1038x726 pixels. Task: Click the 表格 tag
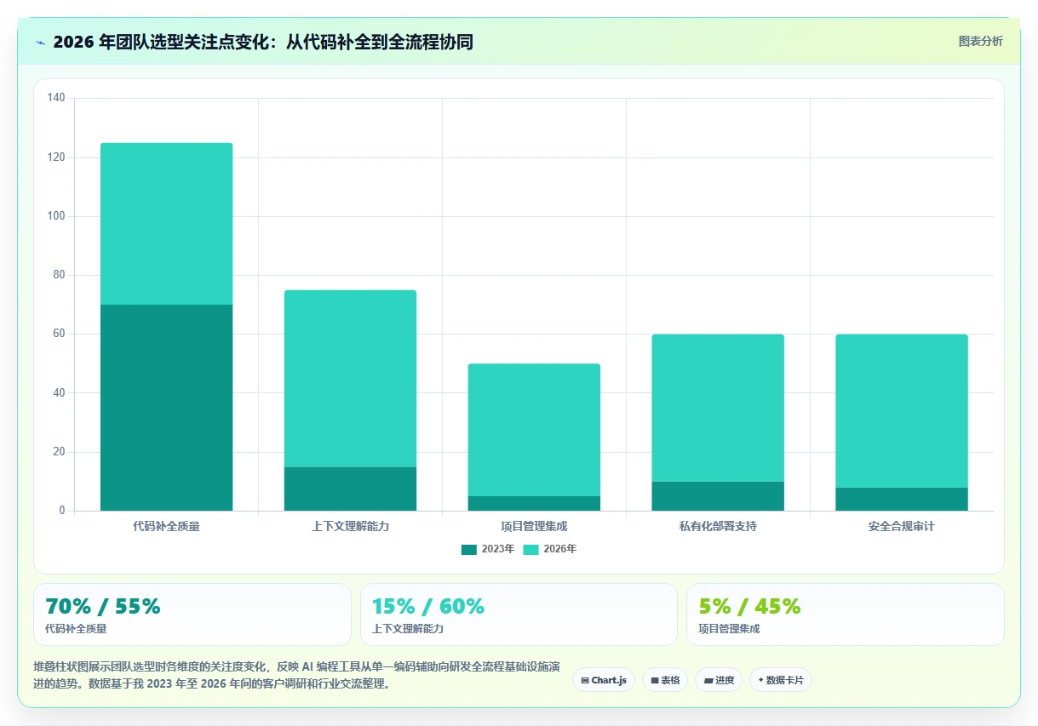pyautogui.click(x=665, y=680)
